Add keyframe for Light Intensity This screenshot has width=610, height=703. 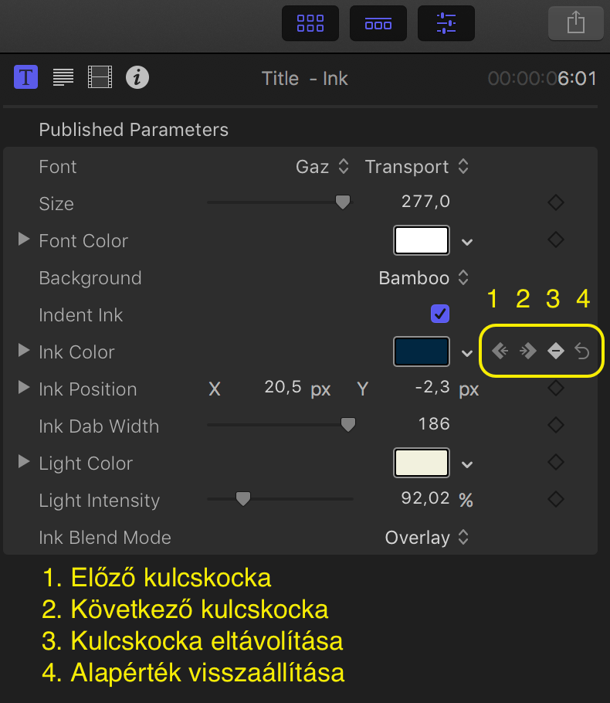pos(555,500)
